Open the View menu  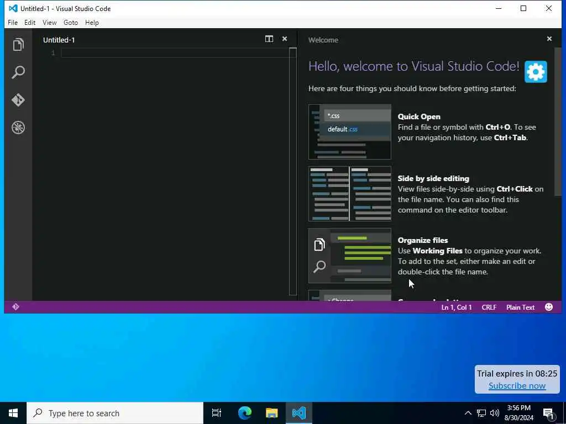[x=49, y=22]
